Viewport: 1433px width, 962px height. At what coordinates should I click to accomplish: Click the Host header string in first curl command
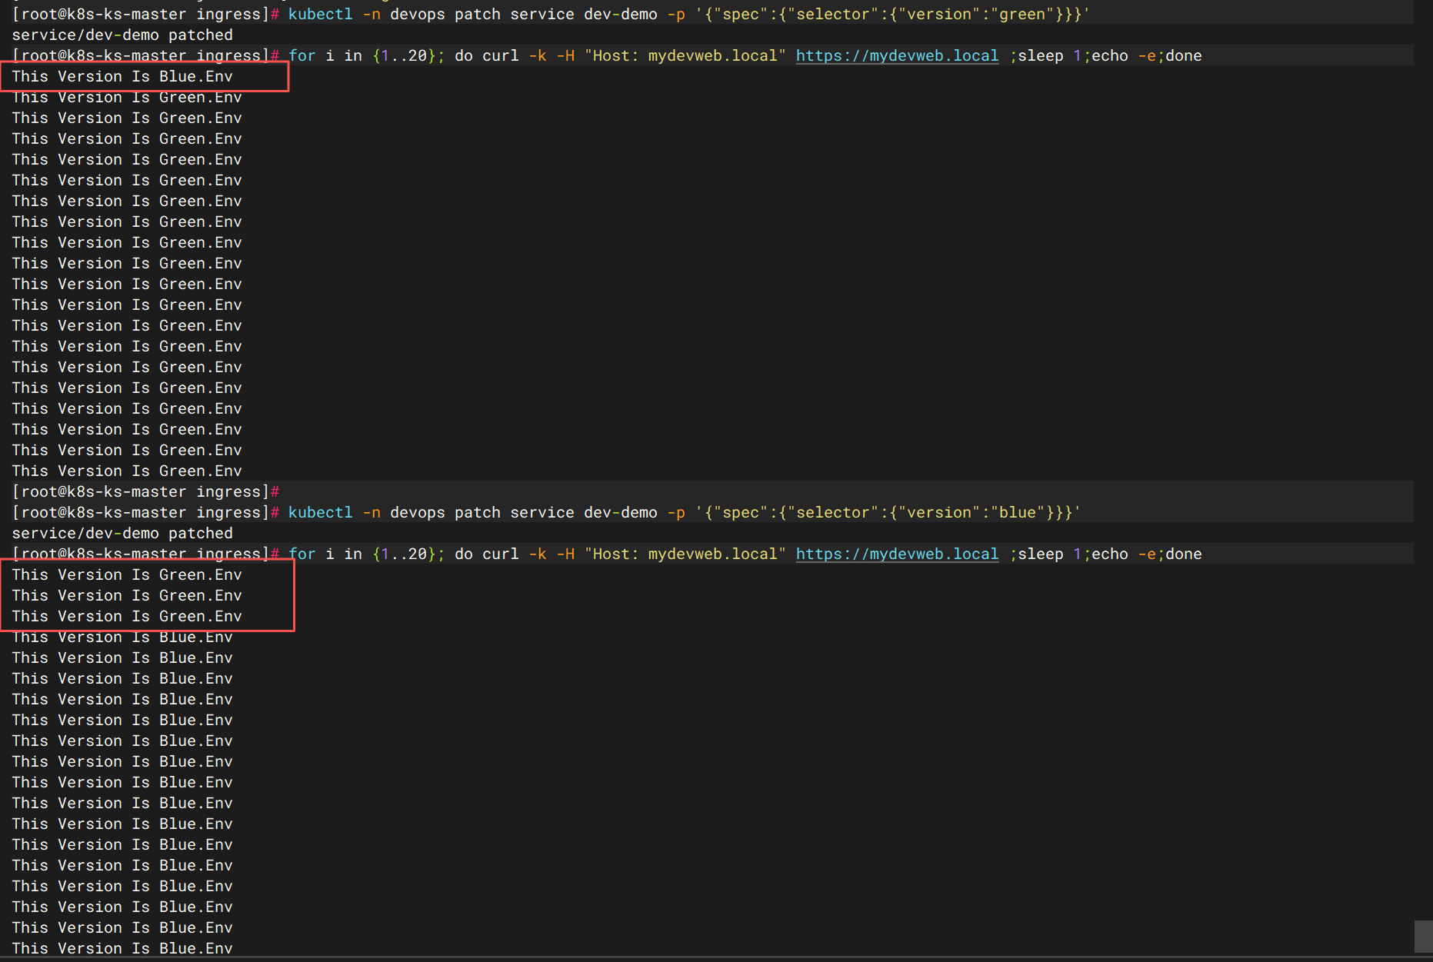coord(685,55)
